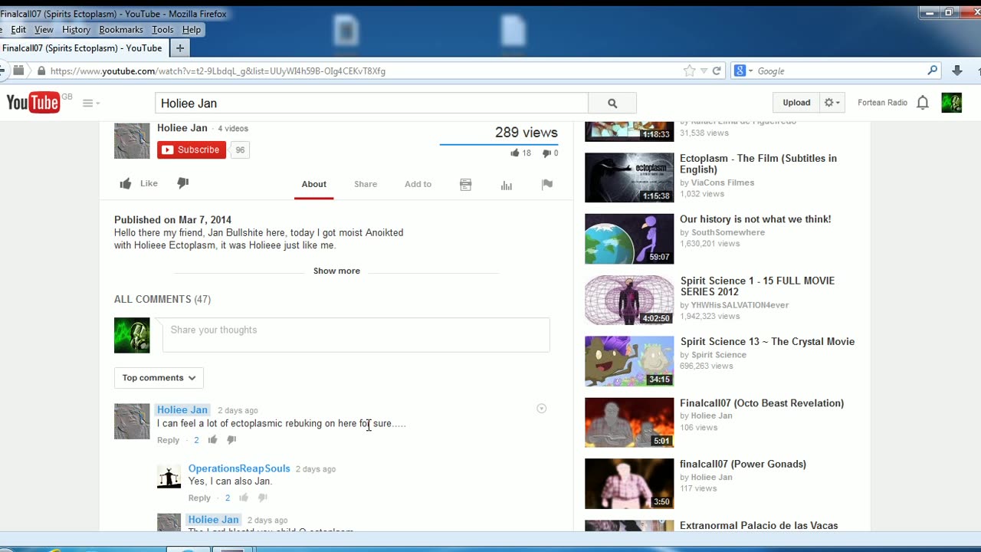Open the OperationsReapSouls channel link
The height and width of the screenshot is (552, 981).
[x=239, y=468]
